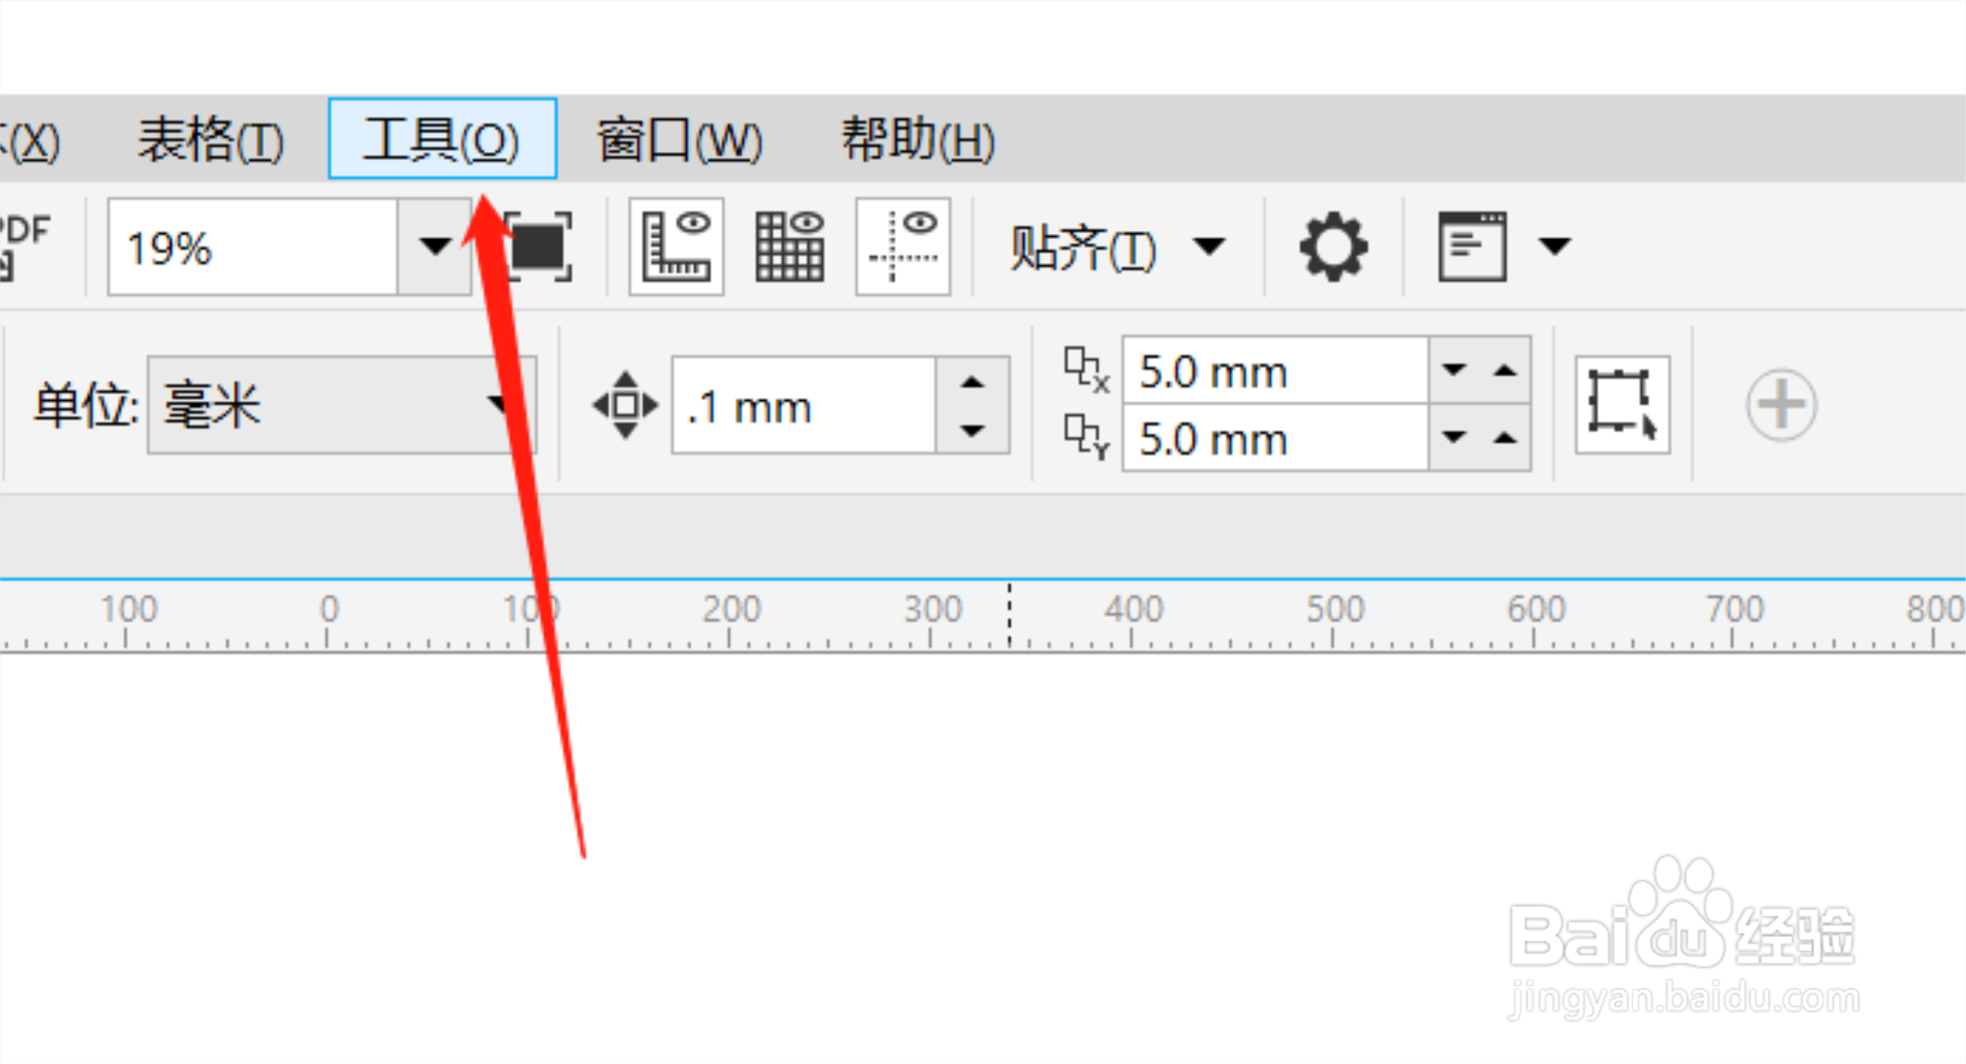The image size is (1966, 1064).
Task: Open the options gear icon
Action: tap(1333, 246)
